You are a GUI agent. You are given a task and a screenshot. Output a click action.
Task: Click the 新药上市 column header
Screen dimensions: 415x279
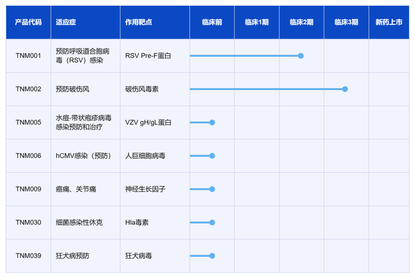click(x=389, y=22)
